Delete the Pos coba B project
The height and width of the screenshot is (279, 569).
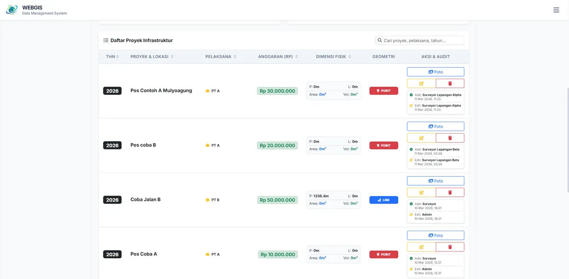[450, 138]
